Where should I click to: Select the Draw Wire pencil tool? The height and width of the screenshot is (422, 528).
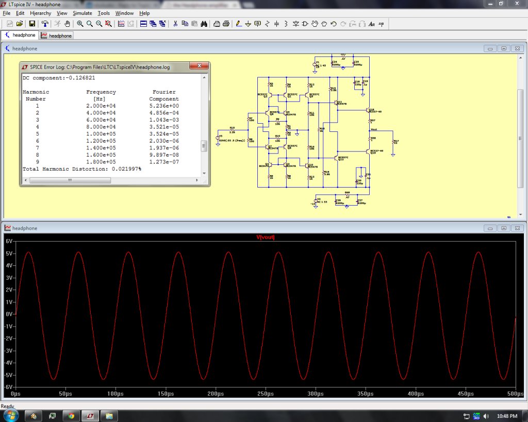tap(239, 24)
